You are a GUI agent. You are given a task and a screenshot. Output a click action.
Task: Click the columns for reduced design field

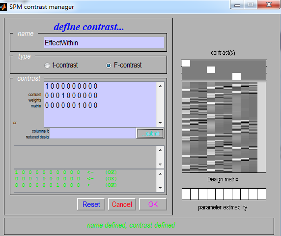92,133
